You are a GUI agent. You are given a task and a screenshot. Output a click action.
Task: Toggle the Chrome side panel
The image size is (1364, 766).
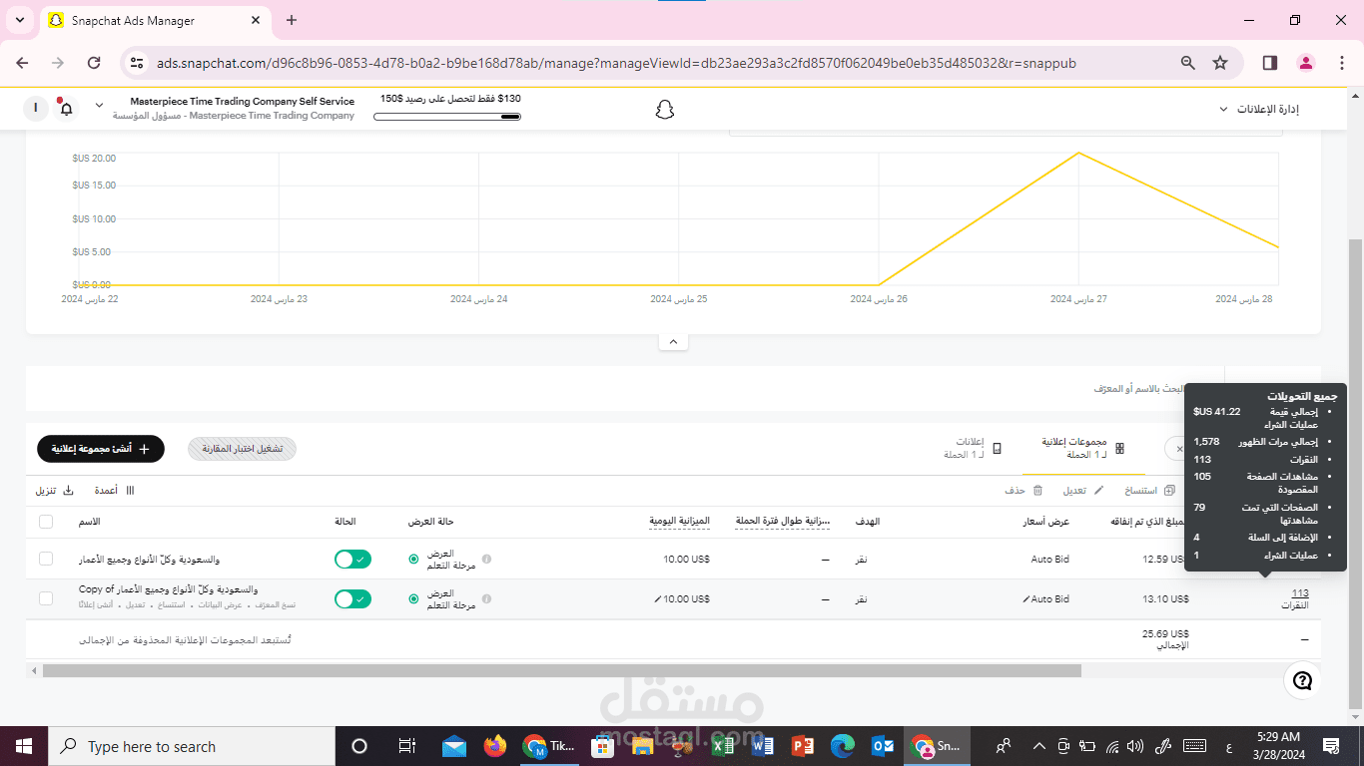point(1269,63)
